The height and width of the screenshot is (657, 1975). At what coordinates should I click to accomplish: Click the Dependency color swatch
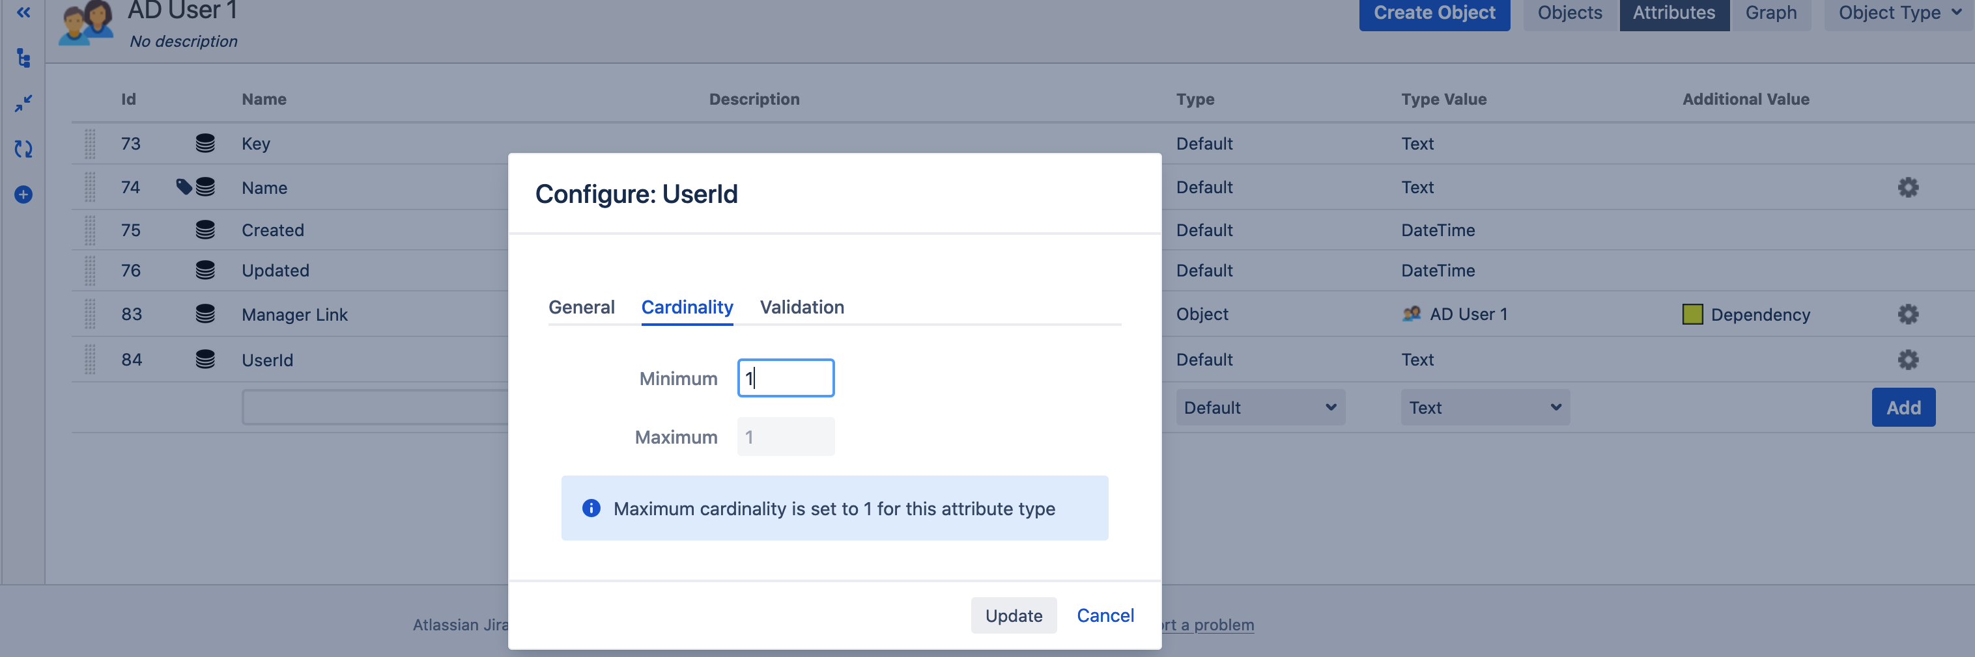coord(1692,315)
